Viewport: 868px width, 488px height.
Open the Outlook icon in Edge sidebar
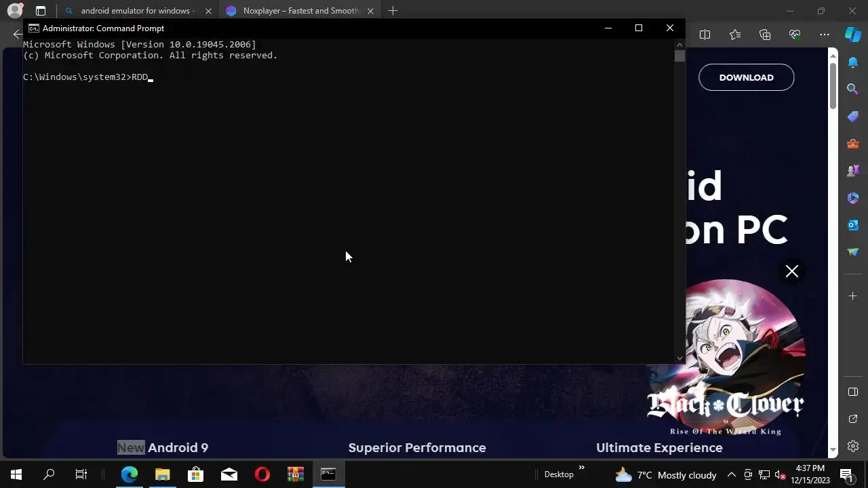pos(853,225)
